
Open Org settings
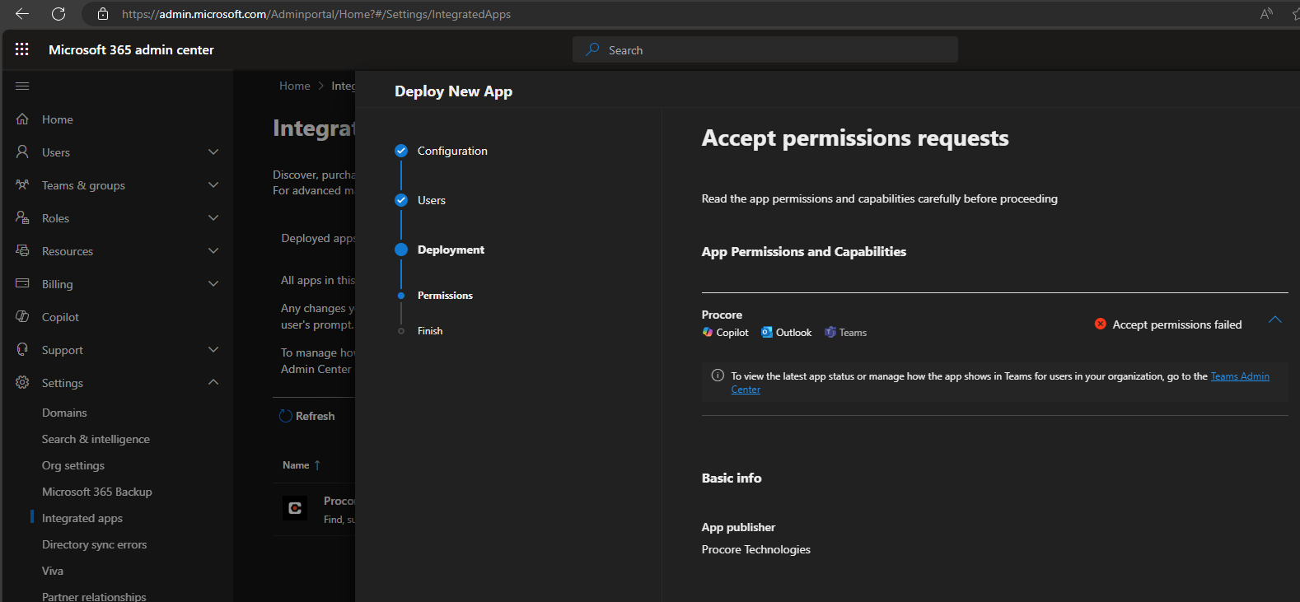point(73,465)
